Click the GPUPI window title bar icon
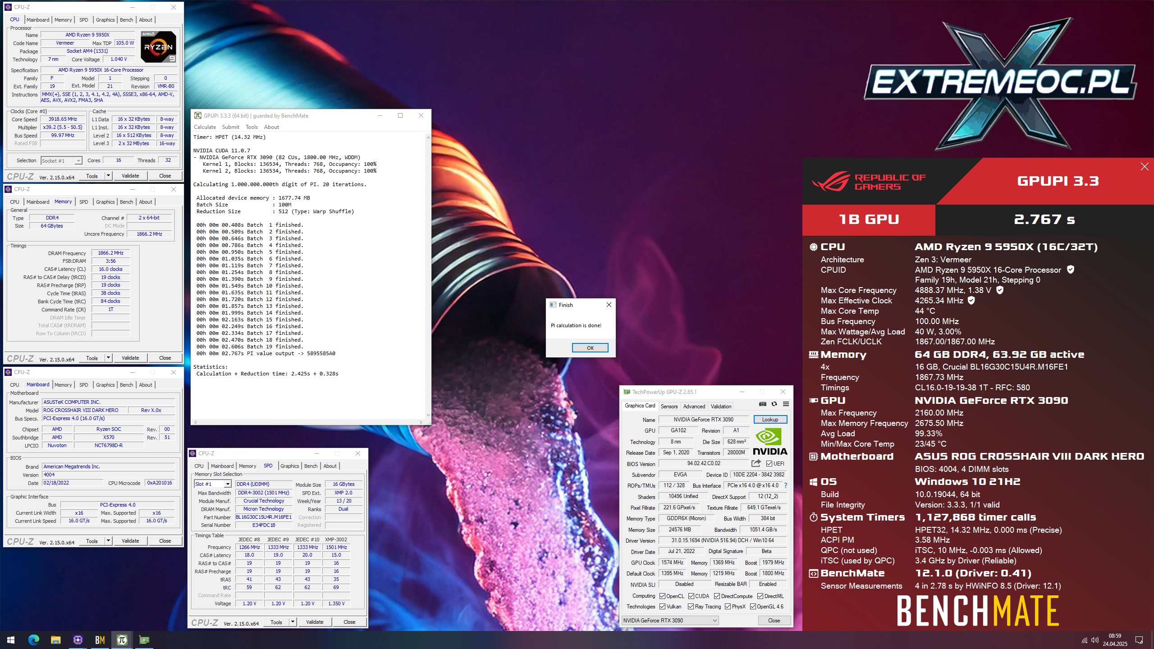Viewport: 1154px width, 649px height. pyautogui.click(x=197, y=115)
